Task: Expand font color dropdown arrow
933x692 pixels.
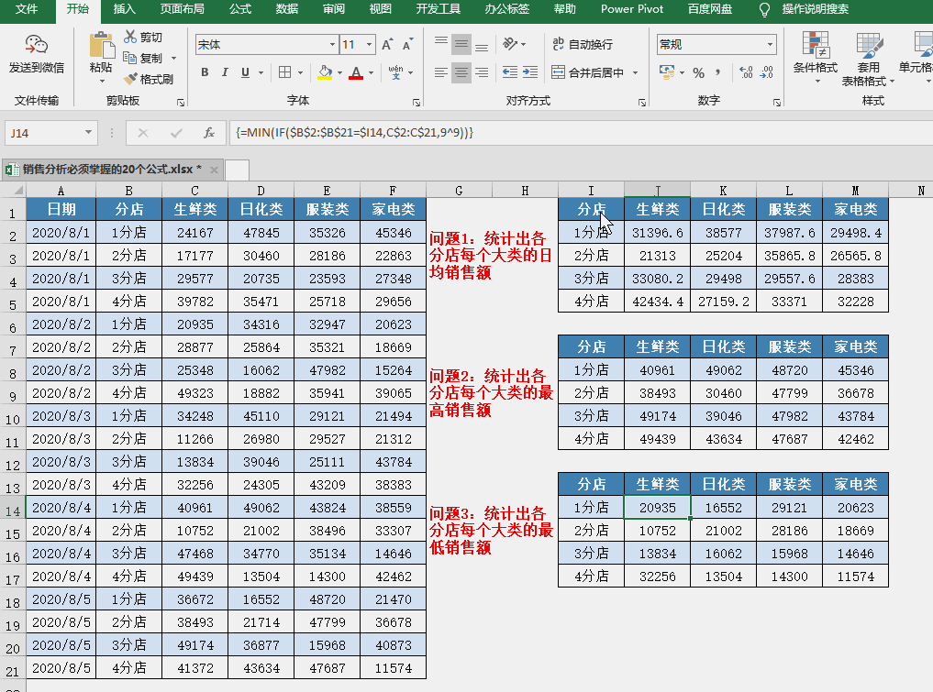Action: (371, 72)
